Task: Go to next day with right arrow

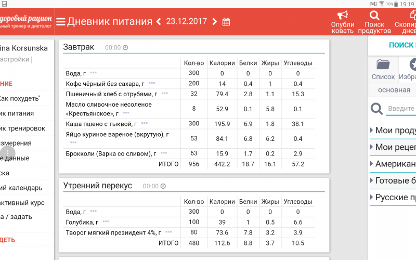Action: pos(215,22)
